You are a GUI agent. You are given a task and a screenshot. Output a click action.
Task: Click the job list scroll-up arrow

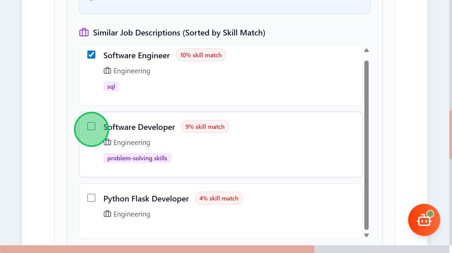(x=366, y=50)
